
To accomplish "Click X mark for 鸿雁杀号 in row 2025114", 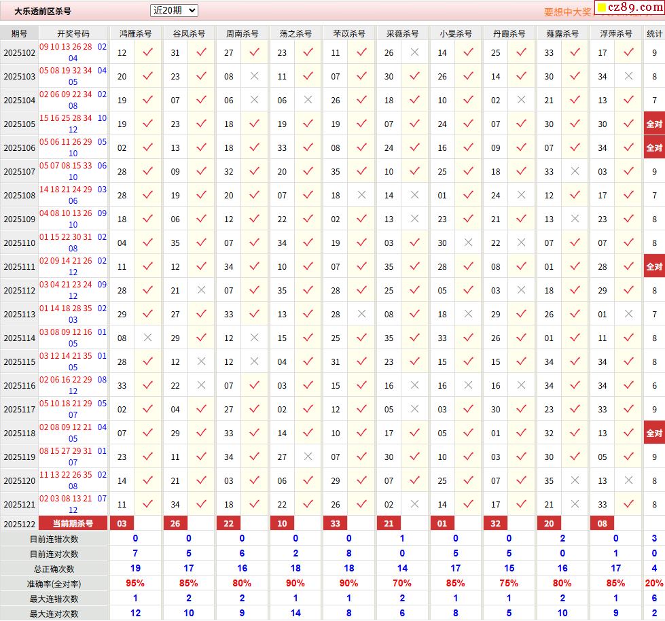I will click(x=147, y=338).
